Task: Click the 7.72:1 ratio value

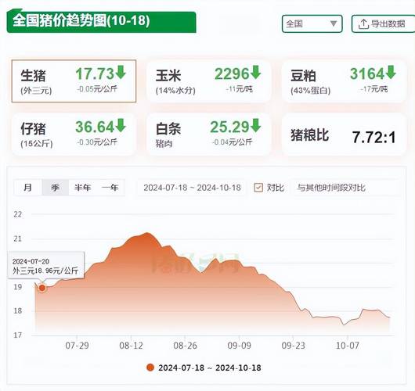Action: (373, 137)
